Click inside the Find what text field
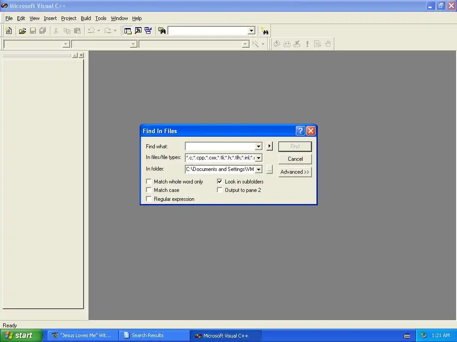Image resolution: width=457 pixels, height=342 pixels. [x=220, y=146]
